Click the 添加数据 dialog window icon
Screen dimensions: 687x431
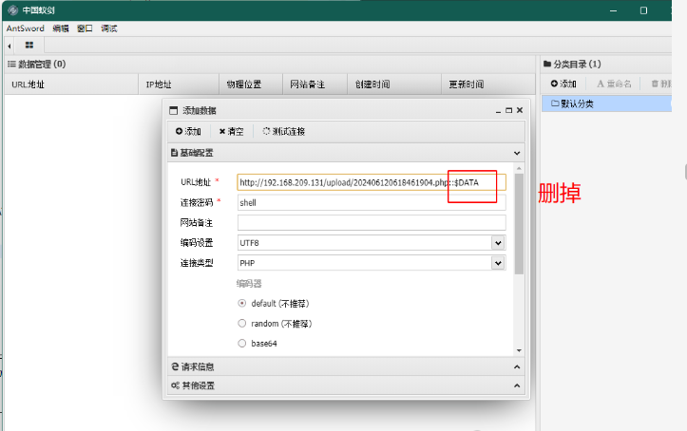click(x=174, y=111)
